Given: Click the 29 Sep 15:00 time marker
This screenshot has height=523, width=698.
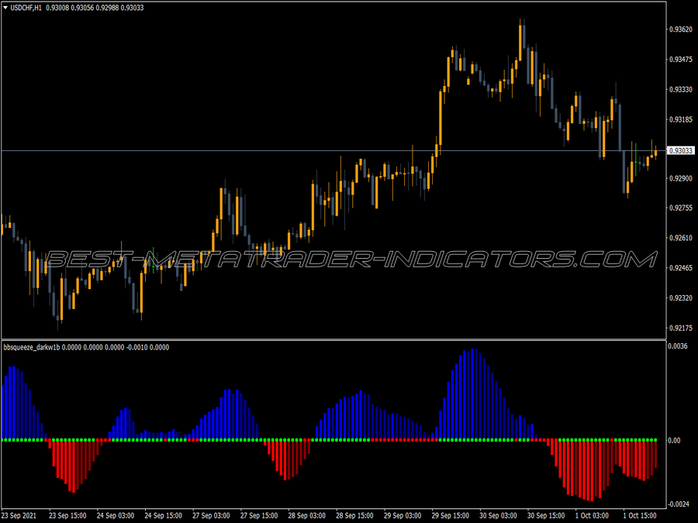Looking at the screenshot, I should click(x=450, y=515).
